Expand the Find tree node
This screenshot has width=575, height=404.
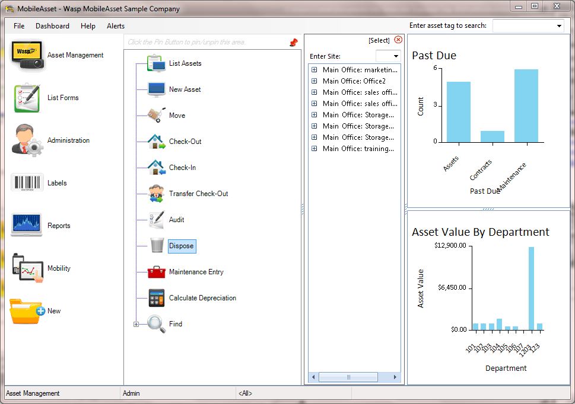coord(136,324)
